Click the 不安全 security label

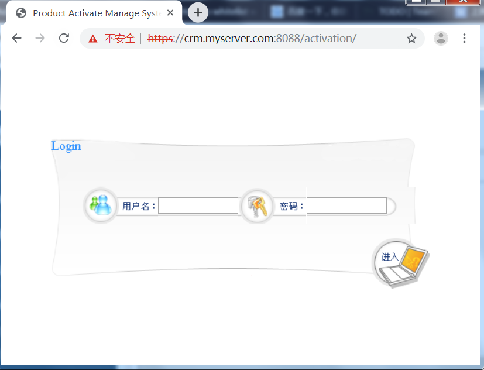[x=120, y=39]
